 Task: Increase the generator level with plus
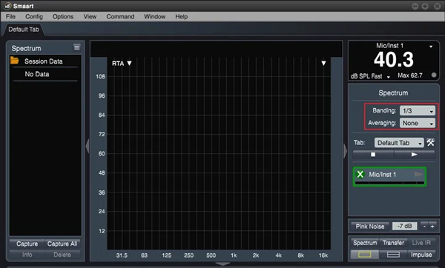click(432, 226)
